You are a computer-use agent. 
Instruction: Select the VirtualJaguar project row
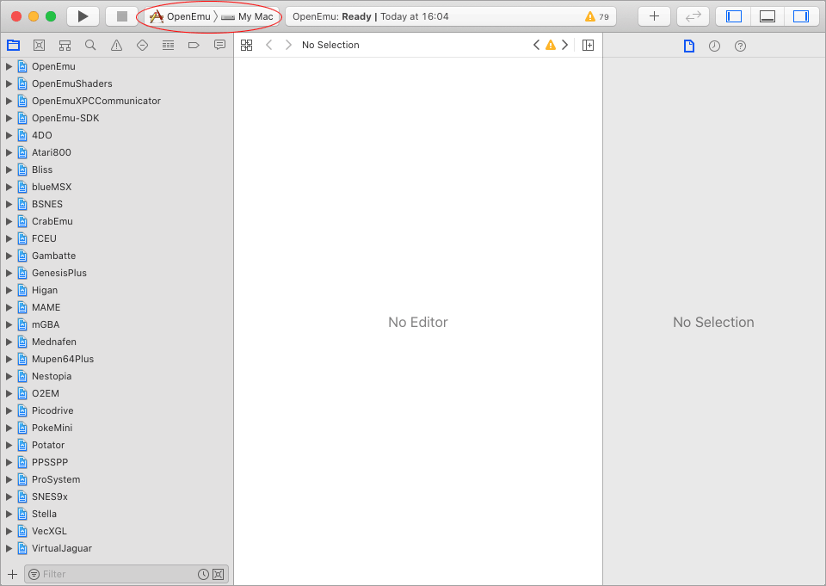pos(117,549)
